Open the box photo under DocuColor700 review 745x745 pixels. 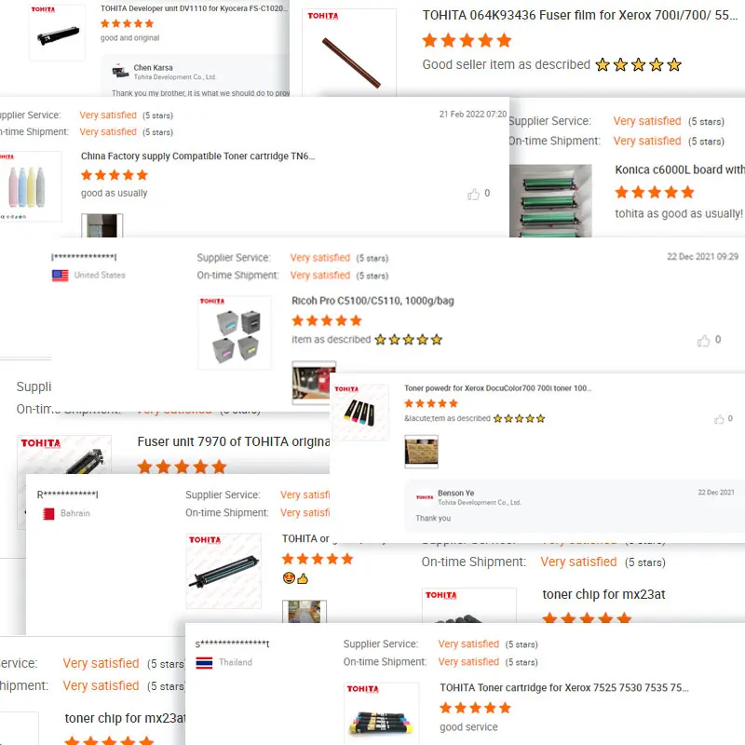pyautogui.click(x=421, y=452)
